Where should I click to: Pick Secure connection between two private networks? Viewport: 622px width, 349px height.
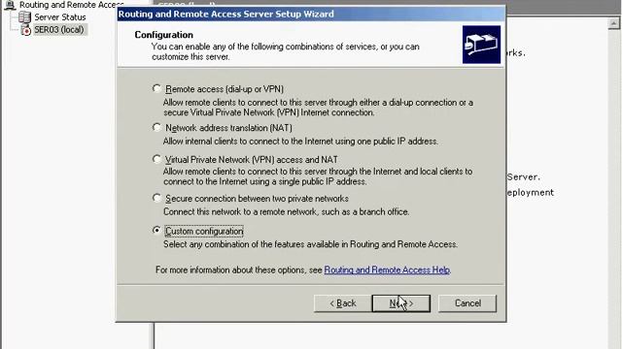point(157,198)
